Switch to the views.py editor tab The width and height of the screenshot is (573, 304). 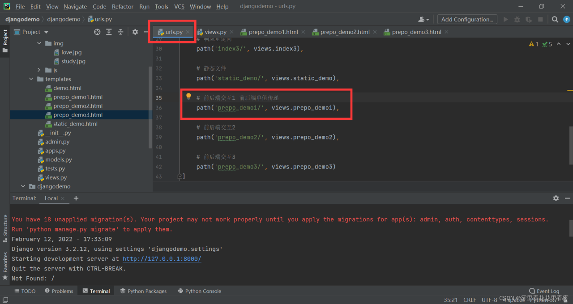(x=215, y=32)
